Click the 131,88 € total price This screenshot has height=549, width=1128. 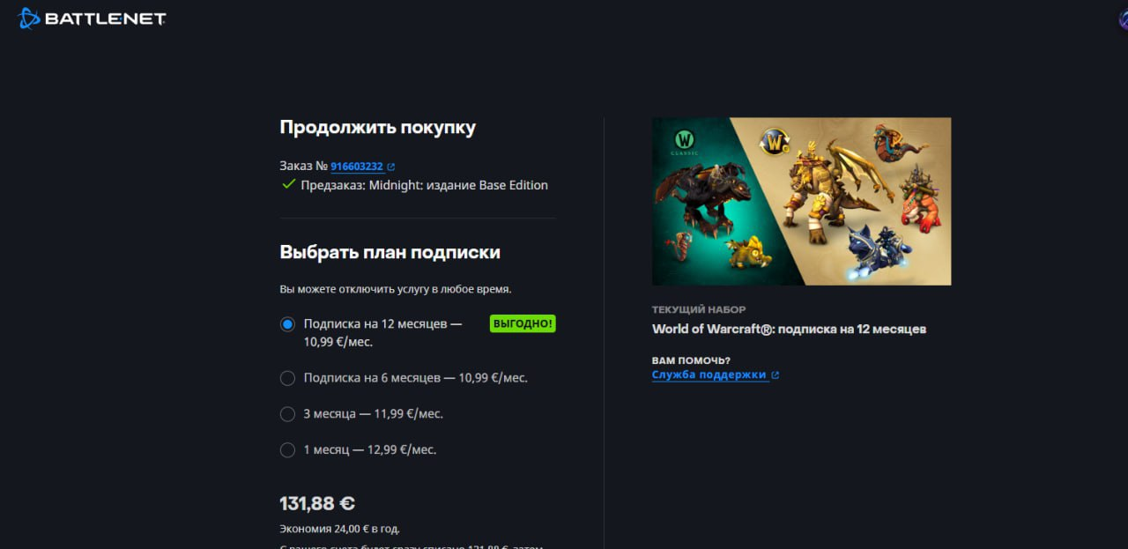tap(317, 503)
